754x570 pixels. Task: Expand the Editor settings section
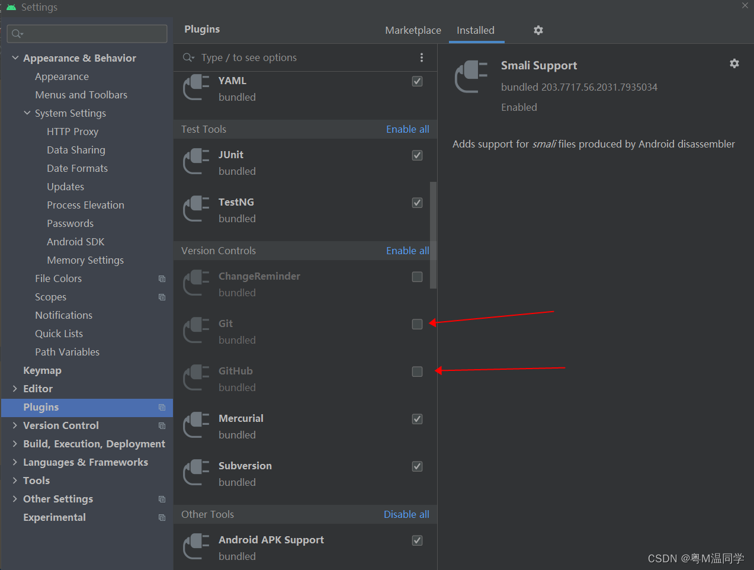click(x=15, y=389)
